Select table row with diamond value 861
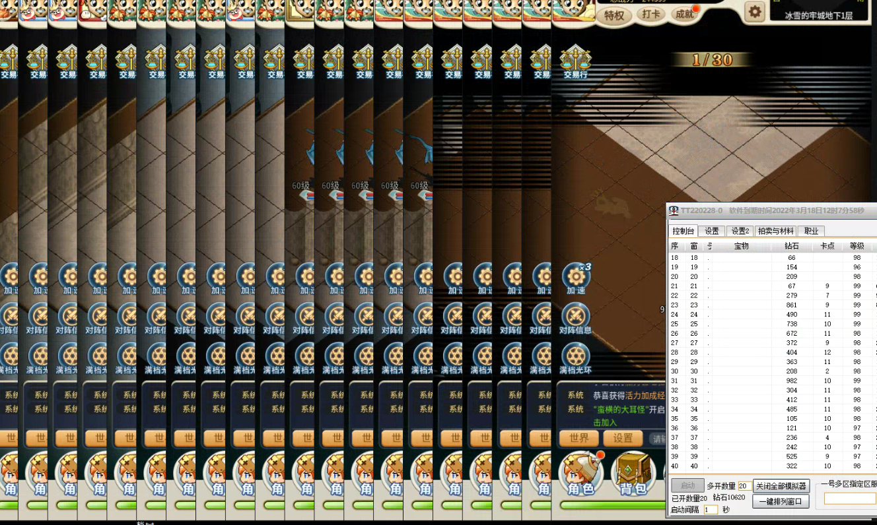 tap(773, 305)
